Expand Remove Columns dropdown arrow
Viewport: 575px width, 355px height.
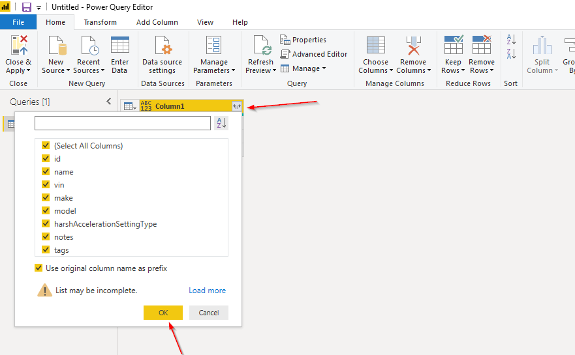click(429, 70)
